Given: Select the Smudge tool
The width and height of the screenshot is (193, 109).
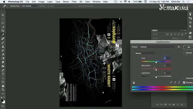Looking at the screenshot, I should (x=3, y=62).
